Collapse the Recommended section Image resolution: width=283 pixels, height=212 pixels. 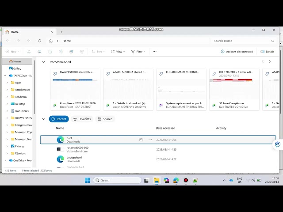(x=43, y=62)
